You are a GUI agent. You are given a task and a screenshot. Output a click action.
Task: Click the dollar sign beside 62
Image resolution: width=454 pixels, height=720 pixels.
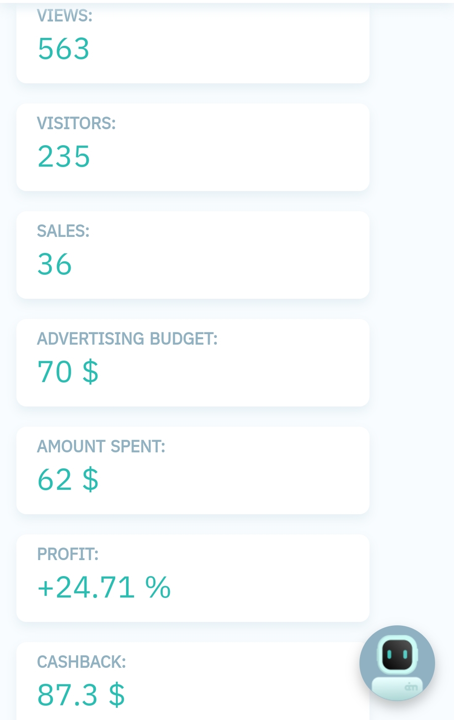tap(90, 480)
